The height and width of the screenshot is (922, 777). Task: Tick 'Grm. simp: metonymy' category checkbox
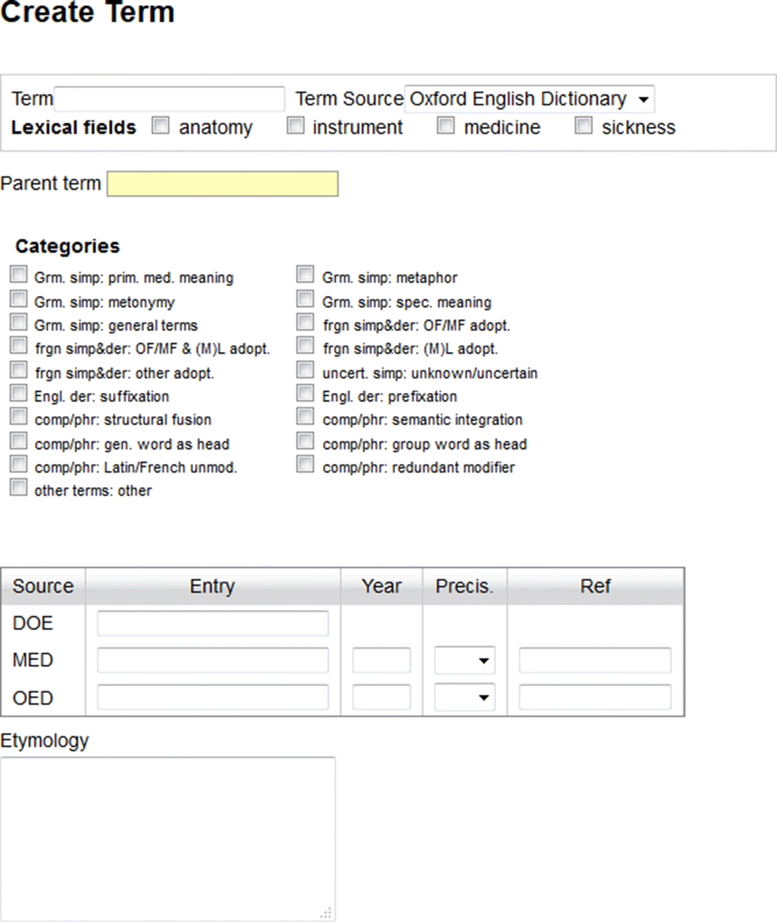tap(18, 299)
